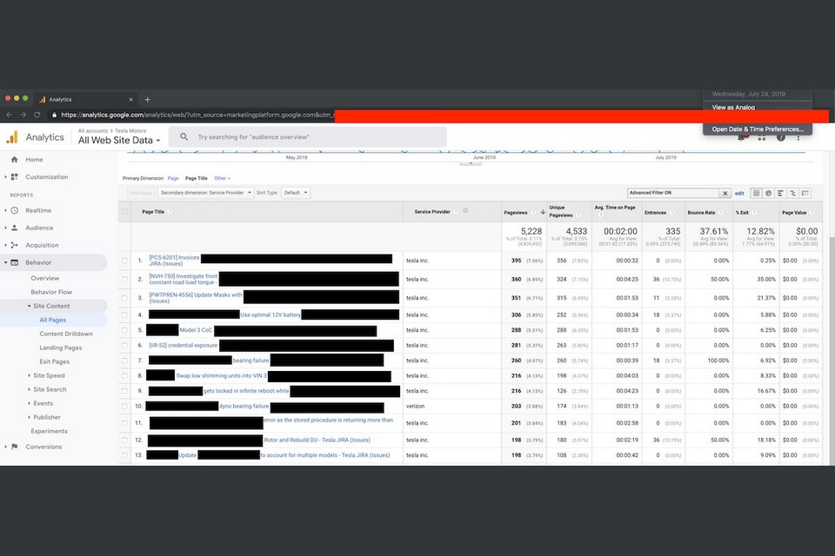835x556 pixels.
Task: Open the Sort Type Default dropdown
Action: click(296, 193)
